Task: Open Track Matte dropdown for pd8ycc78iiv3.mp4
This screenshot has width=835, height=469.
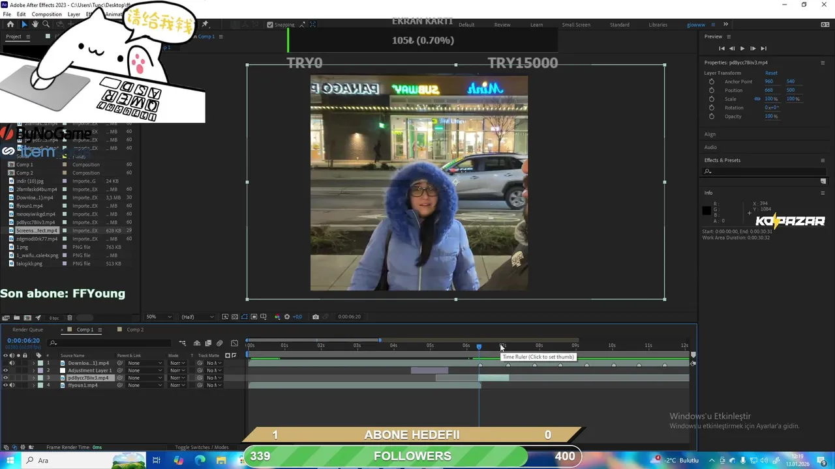Action: [x=213, y=378]
